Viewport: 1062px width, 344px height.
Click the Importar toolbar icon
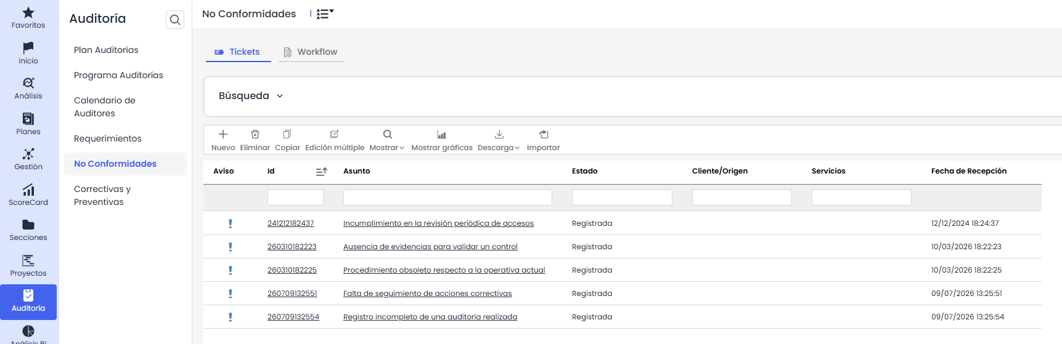coord(544,134)
